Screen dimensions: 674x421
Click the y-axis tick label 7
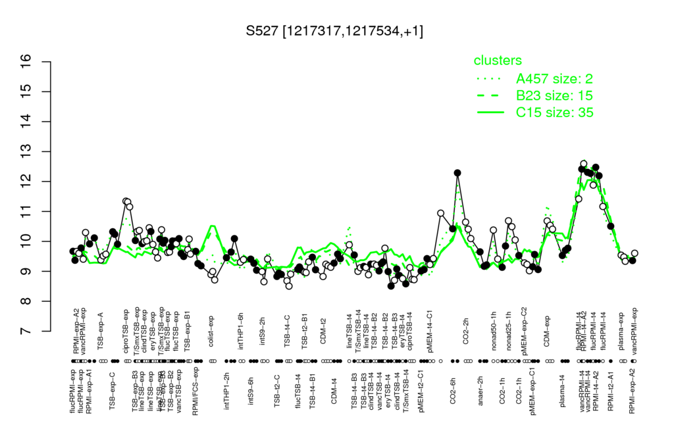(x=26, y=332)
